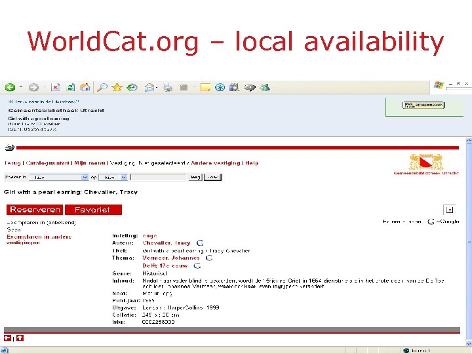This screenshot has height=354, width=472.
Task: Follow the Vermeer, Johannes theme link
Action: [x=171, y=258]
